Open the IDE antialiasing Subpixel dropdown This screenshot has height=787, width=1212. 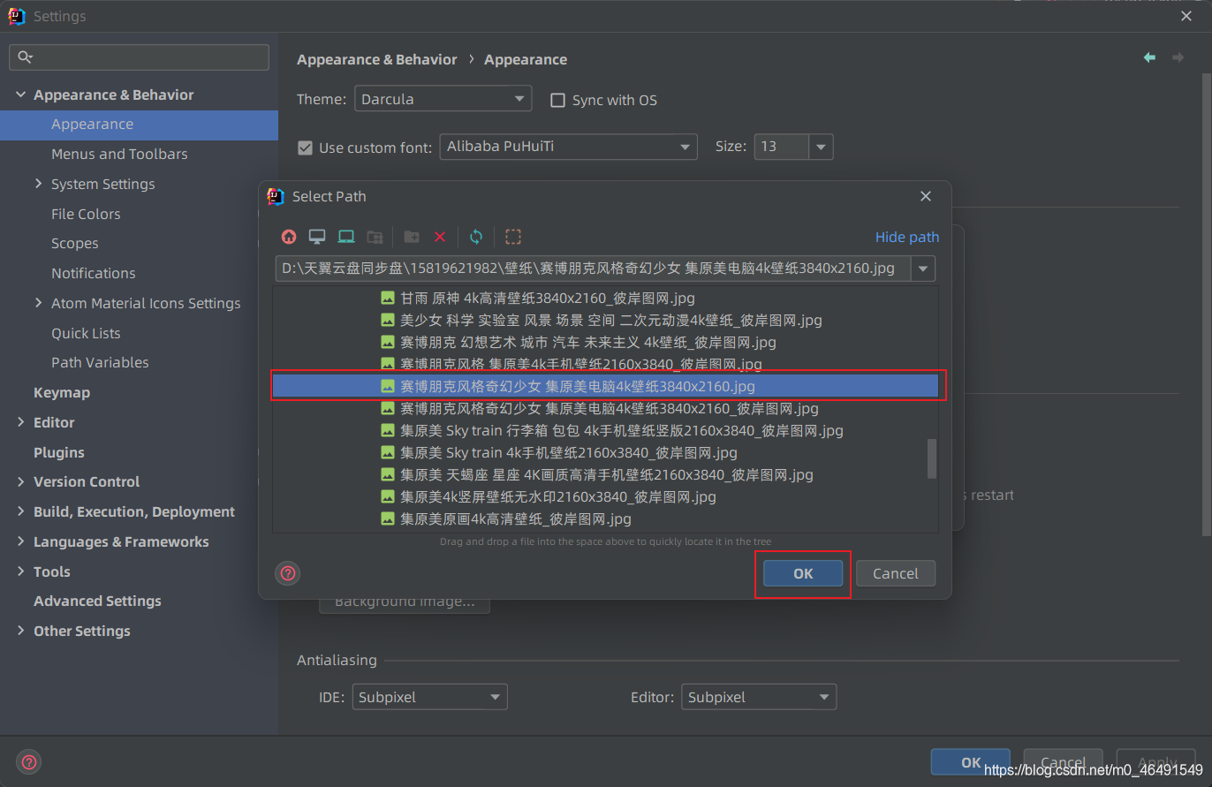point(429,697)
